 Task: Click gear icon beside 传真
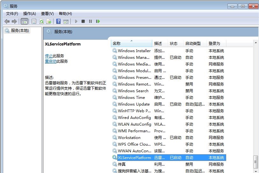click(114, 164)
